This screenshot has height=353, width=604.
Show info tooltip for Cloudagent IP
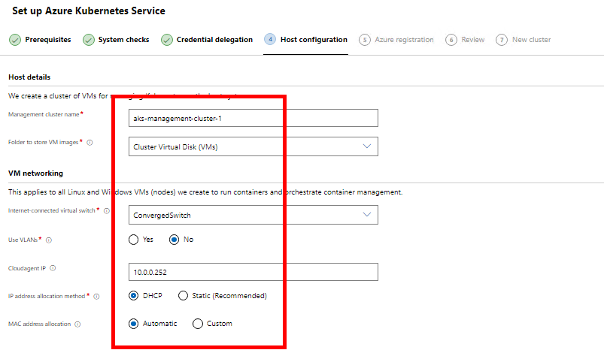coord(53,268)
